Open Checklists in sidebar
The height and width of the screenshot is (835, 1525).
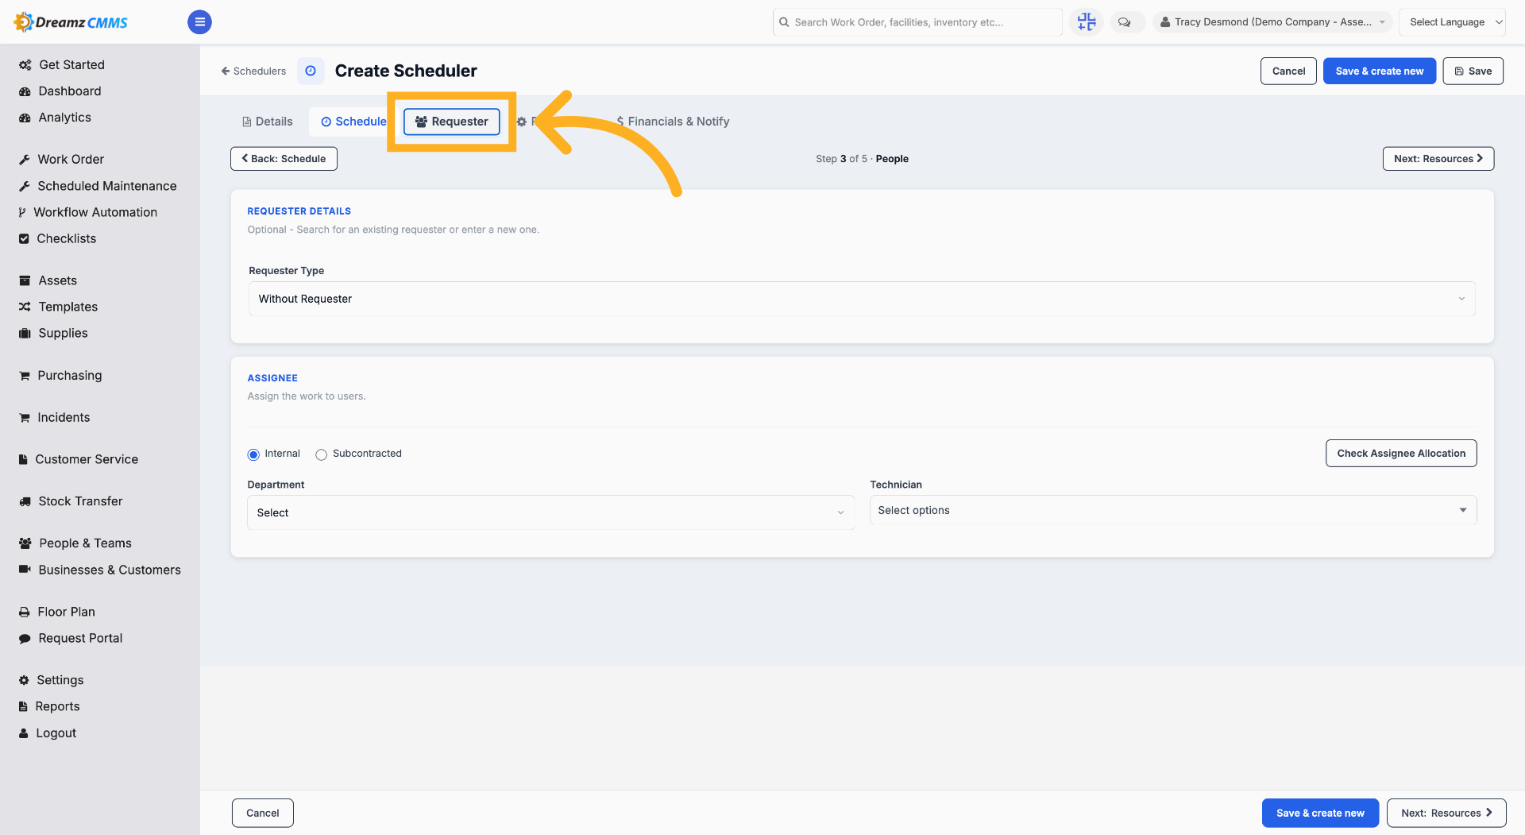[57, 238]
